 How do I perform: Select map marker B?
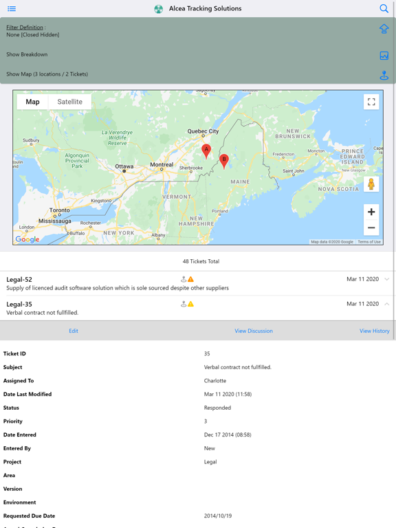(224, 161)
